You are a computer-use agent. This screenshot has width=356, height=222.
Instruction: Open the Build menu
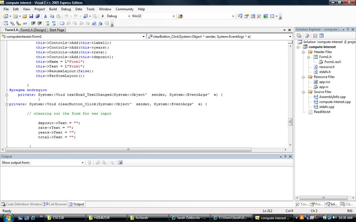pos(53,9)
